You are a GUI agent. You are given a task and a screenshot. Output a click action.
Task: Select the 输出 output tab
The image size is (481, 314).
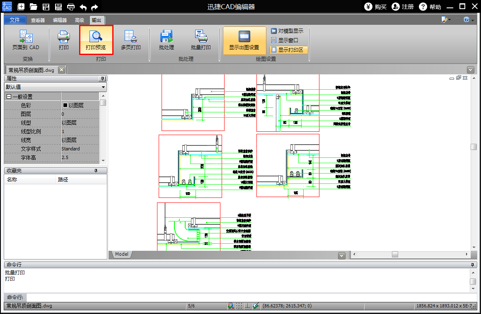(x=97, y=20)
